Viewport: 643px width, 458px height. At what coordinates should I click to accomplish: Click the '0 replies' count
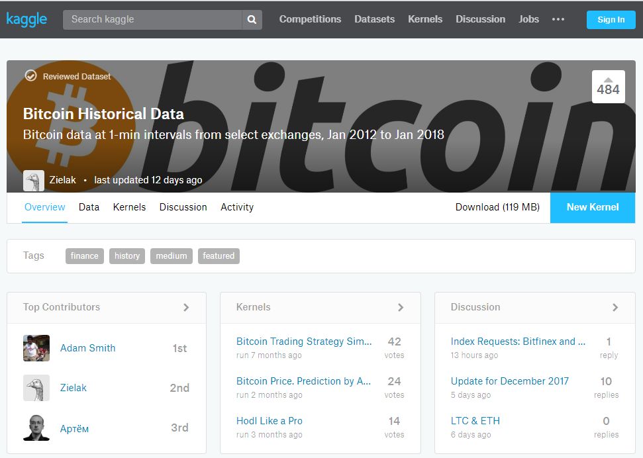[606, 428]
